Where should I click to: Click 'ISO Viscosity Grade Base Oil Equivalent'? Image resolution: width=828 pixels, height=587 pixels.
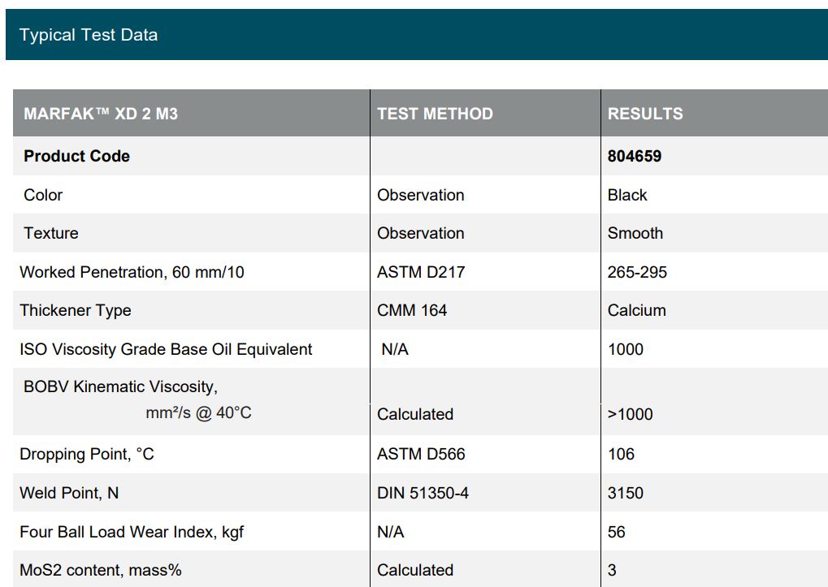pyautogui.click(x=166, y=349)
